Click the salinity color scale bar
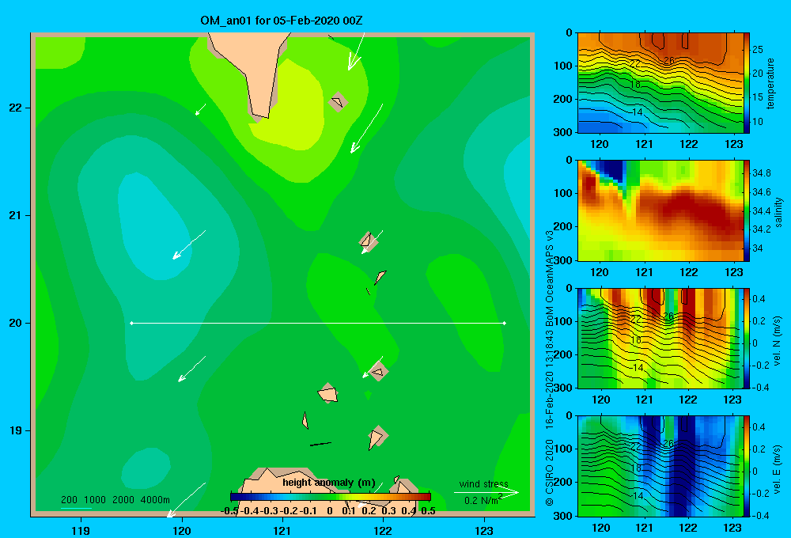Screen dimensions: 791x538 (x=747, y=210)
